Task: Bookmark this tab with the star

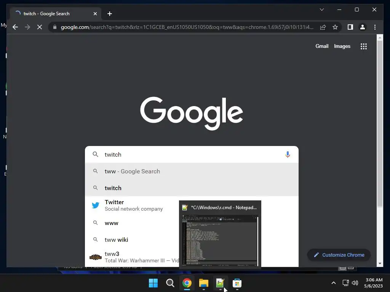Action: 335,27
